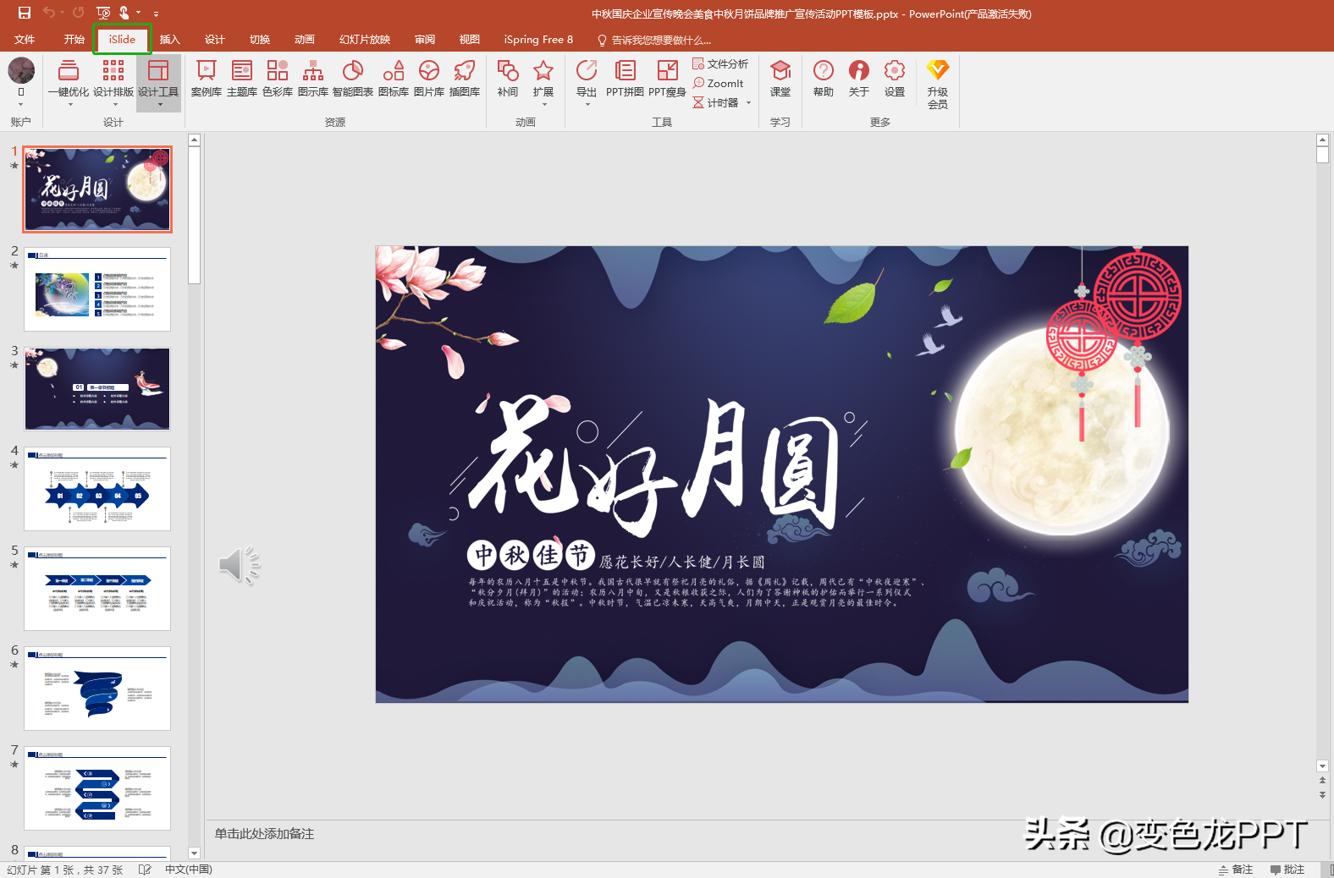This screenshot has height=878, width=1334.
Task: Expand the 设计排版 dropdown arrow
Action: [115, 104]
